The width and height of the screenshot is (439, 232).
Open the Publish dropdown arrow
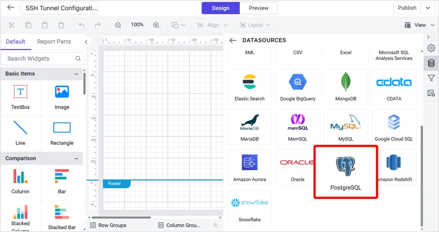pyautogui.click(x=428, y=8)
